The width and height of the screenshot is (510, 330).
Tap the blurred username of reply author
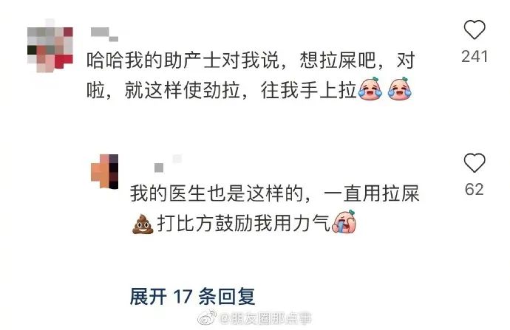coord(168,163)
